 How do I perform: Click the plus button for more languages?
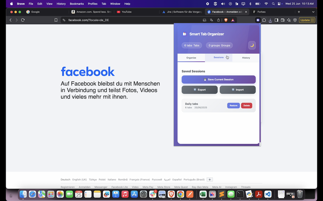pos(210,179)
